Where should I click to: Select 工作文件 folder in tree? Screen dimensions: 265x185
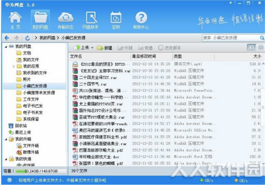click(28, 99)
